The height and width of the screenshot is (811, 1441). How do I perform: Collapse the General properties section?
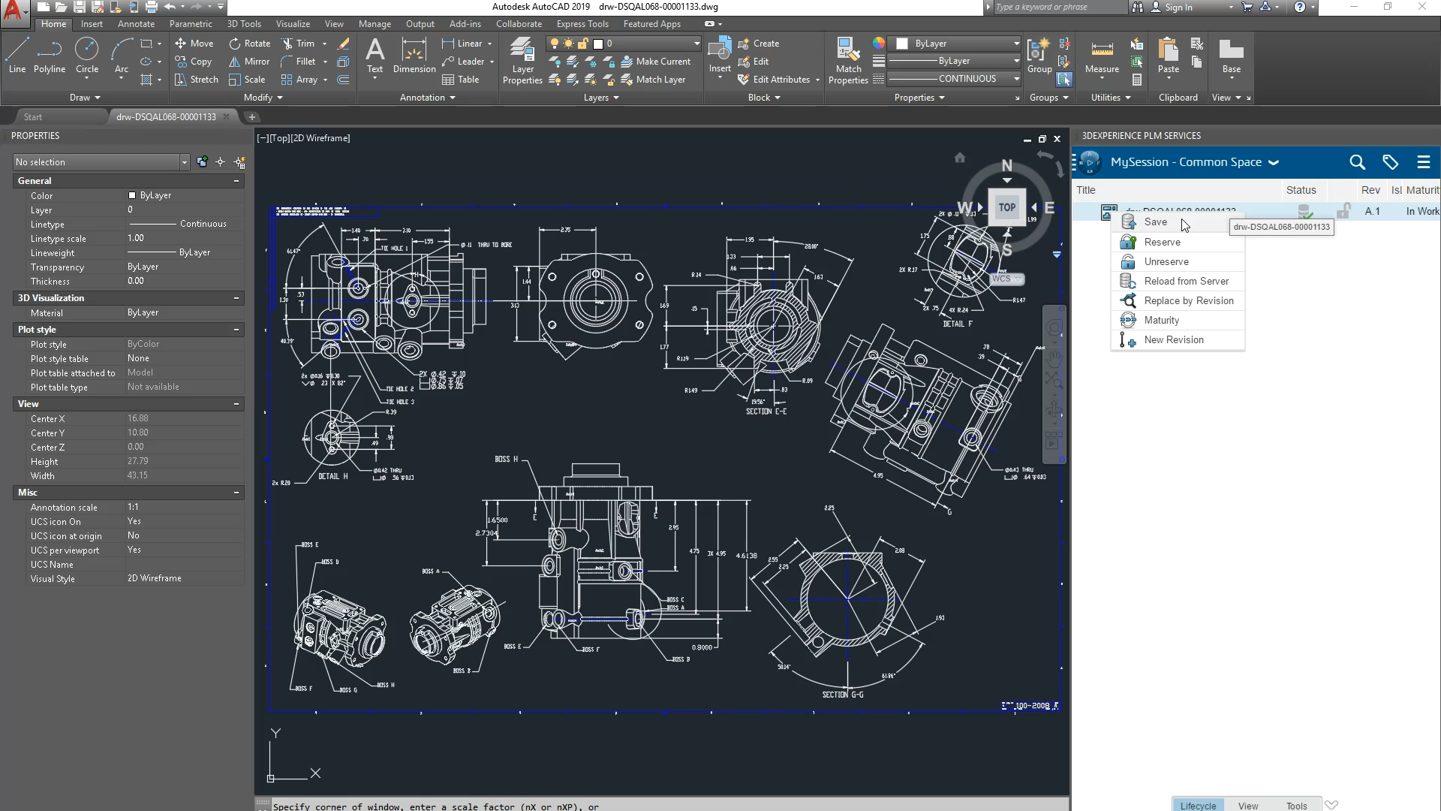(x=236, y=181)
